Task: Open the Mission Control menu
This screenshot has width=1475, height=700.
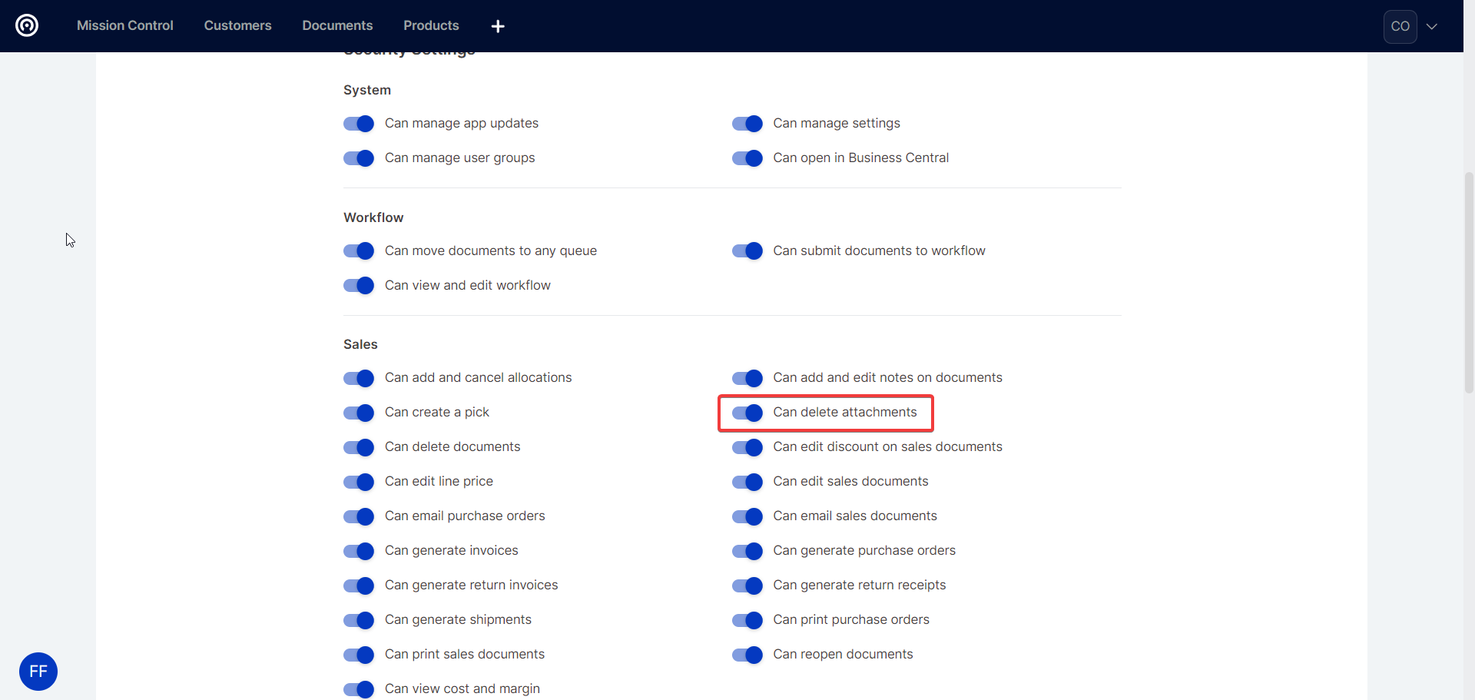Action: coord(125,25)
